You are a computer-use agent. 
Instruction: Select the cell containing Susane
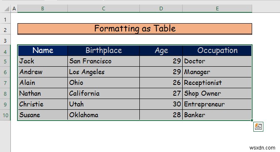click(x=43, y=115)
